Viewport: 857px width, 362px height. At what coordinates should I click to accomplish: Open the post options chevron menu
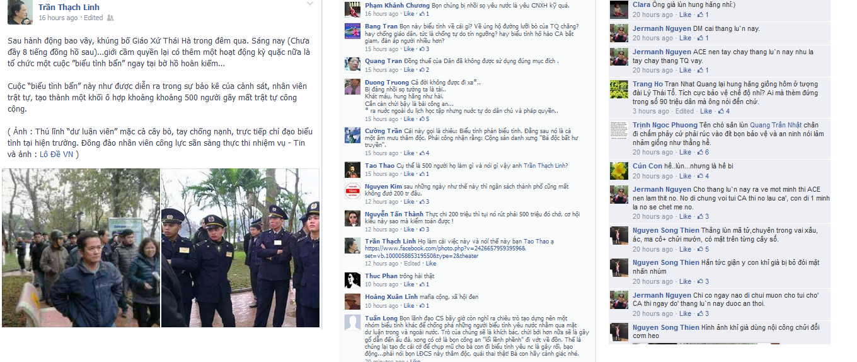click(x=310, y=4)
